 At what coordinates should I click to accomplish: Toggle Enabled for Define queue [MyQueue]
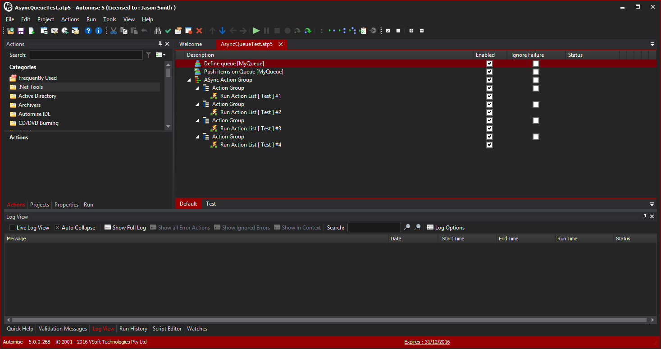click(x=490, y=64)
